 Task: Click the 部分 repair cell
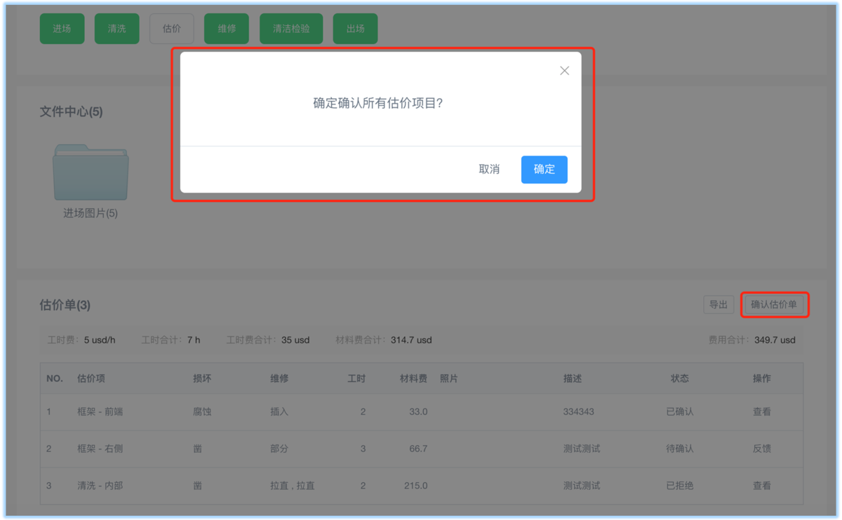pos(279,449)
